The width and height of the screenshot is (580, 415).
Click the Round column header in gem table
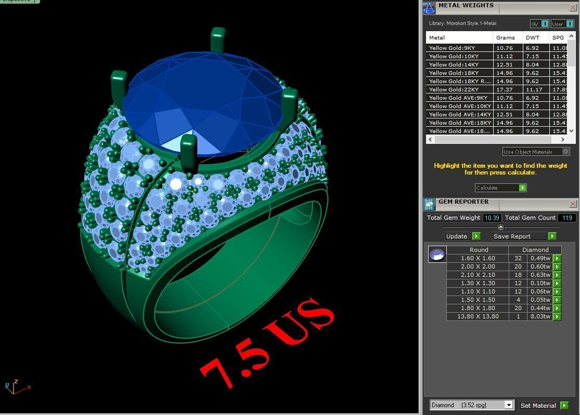point(479,250)
